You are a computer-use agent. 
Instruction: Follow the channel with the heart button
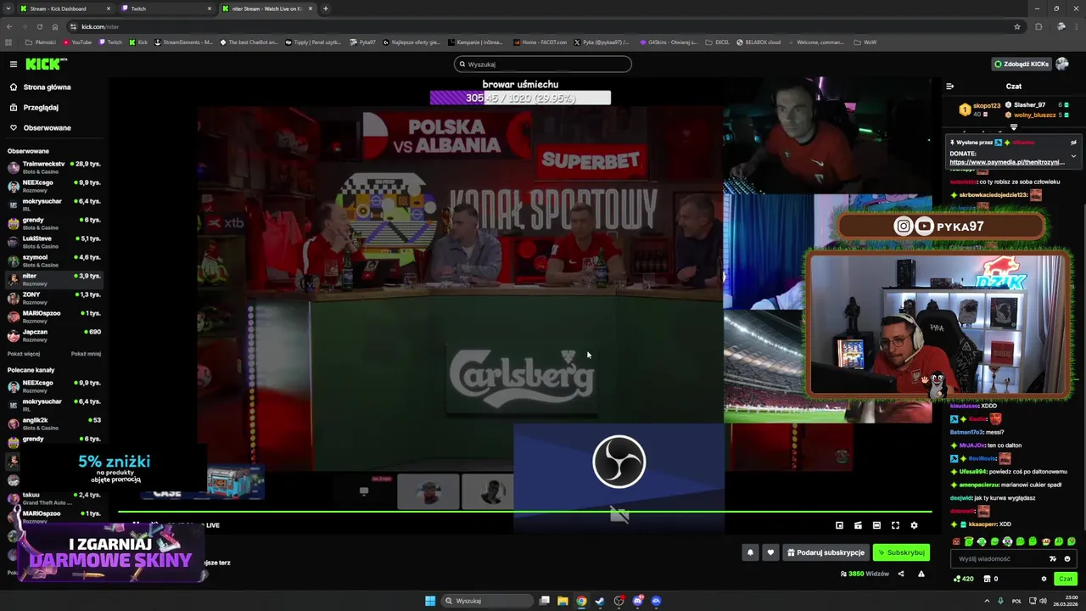tap(770, 552)
